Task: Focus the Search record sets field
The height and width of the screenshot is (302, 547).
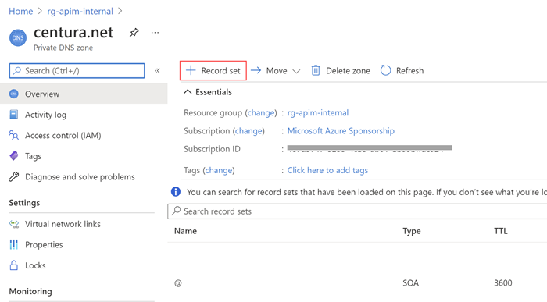Action: tap(357, 211)
